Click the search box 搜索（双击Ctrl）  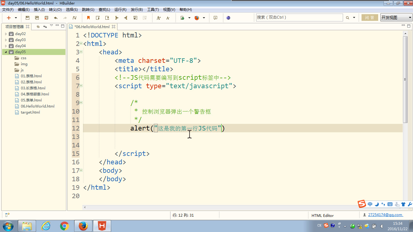click(x=299, y=18)
